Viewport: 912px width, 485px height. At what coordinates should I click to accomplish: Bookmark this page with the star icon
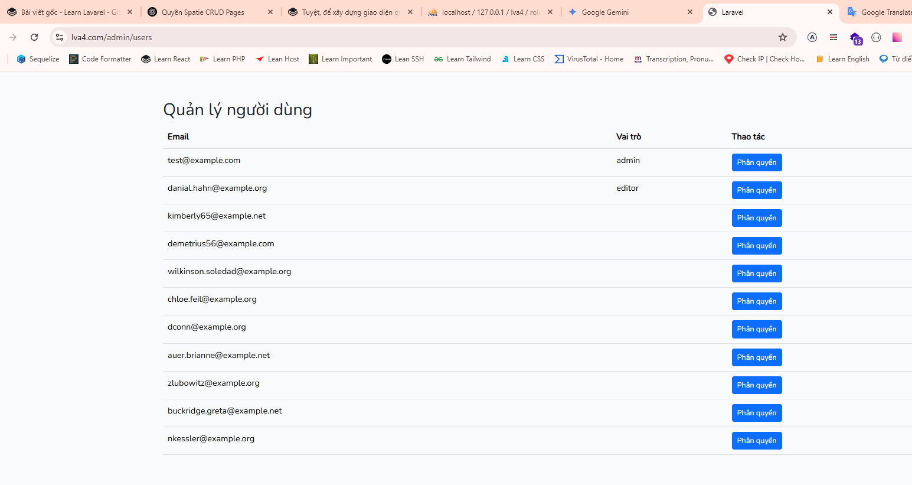(x=783, y=37)
